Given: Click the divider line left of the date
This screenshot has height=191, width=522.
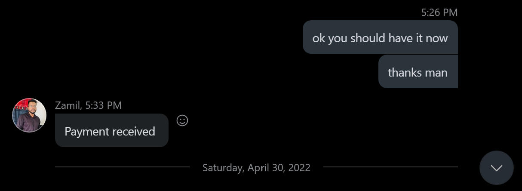Looking at the screenshot, I should click(x=122, y=167).
